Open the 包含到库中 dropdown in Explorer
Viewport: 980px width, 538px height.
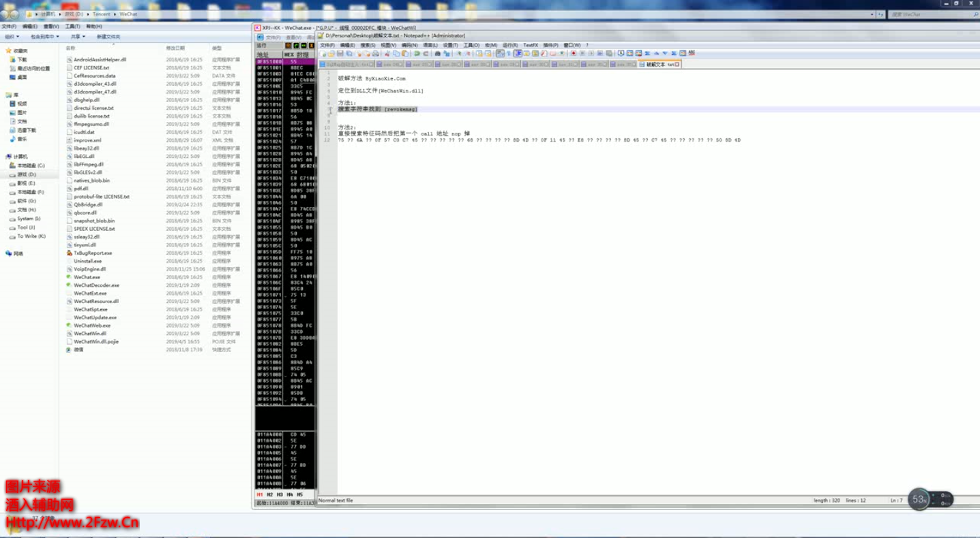coord(44,37)
